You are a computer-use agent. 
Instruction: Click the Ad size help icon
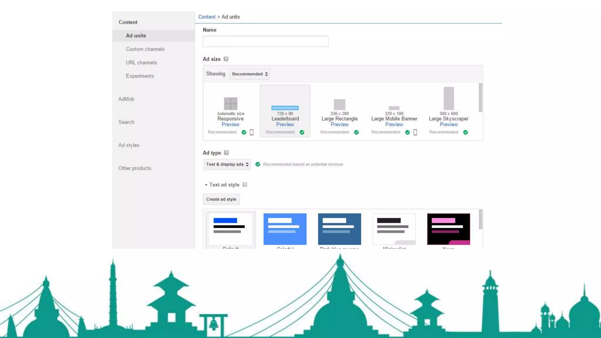(x=226, y=59)
